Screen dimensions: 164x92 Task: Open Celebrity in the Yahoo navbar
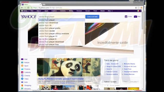pyautogui.click(x=63, y=11)
